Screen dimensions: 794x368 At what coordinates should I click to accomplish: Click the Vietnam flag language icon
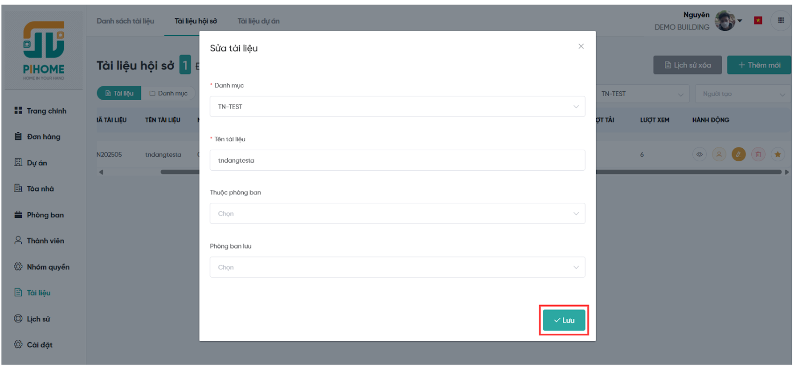pos(758,20)
